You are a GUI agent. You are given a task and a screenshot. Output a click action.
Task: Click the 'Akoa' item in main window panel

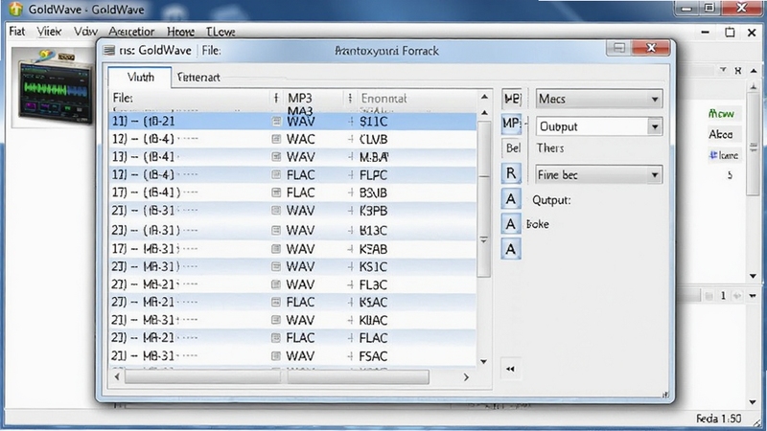[721, 134]
